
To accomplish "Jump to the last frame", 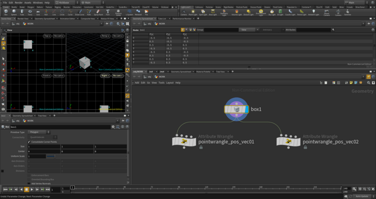I will pos(48,190).
